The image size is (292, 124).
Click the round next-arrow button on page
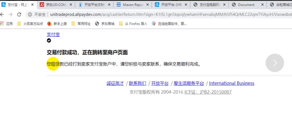point(275,63)
